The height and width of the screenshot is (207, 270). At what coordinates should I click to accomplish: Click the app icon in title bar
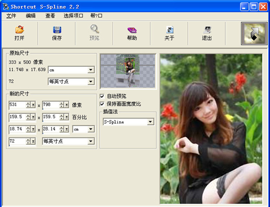point(6,7)
